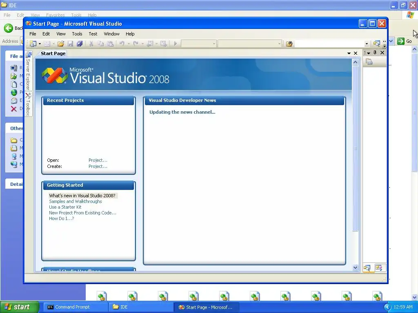Click the Properties icon in side panel

click(x=369, y=62)
